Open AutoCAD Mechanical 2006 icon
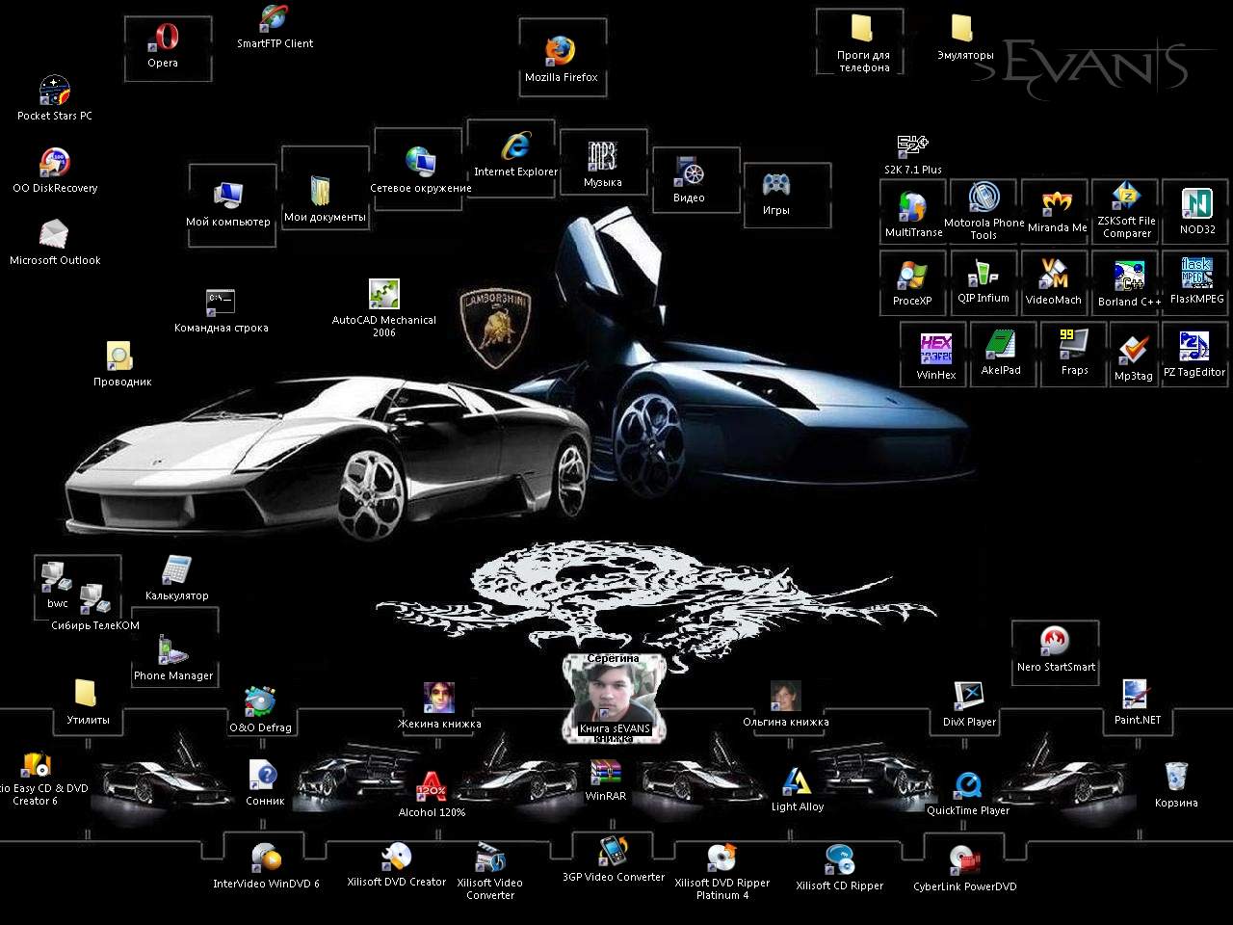The image size is (1233, 925). click(x=384, y=294)
